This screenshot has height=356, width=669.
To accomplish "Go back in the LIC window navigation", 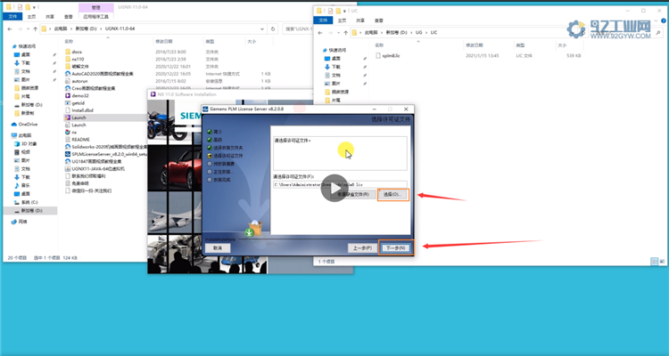I will (x=320, y=33).
